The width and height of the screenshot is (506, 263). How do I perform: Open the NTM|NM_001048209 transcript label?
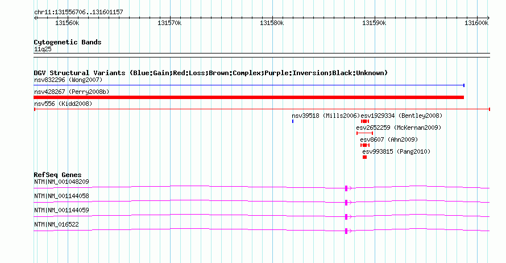[61, 182]
